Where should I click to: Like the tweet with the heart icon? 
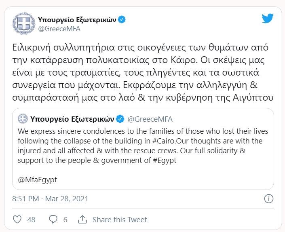17,220
